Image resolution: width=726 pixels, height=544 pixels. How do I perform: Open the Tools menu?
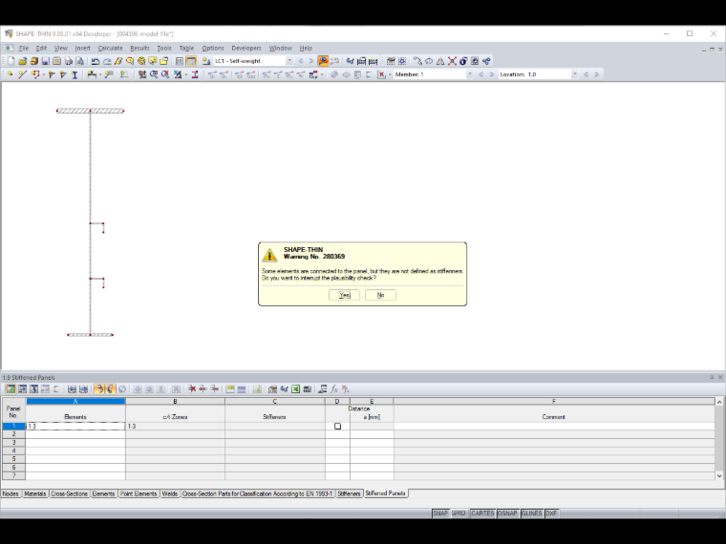164,48
